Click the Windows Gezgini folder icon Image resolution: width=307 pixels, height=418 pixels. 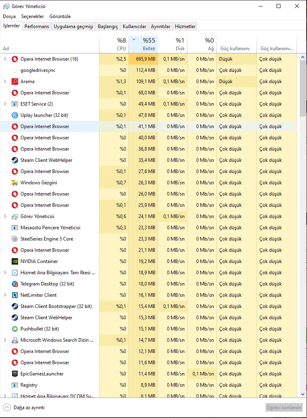click(x=15, y=183)
